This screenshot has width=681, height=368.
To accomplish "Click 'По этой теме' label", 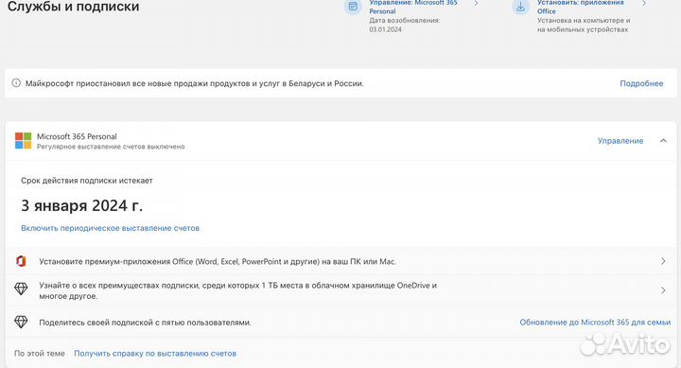I will pos(40,354).
